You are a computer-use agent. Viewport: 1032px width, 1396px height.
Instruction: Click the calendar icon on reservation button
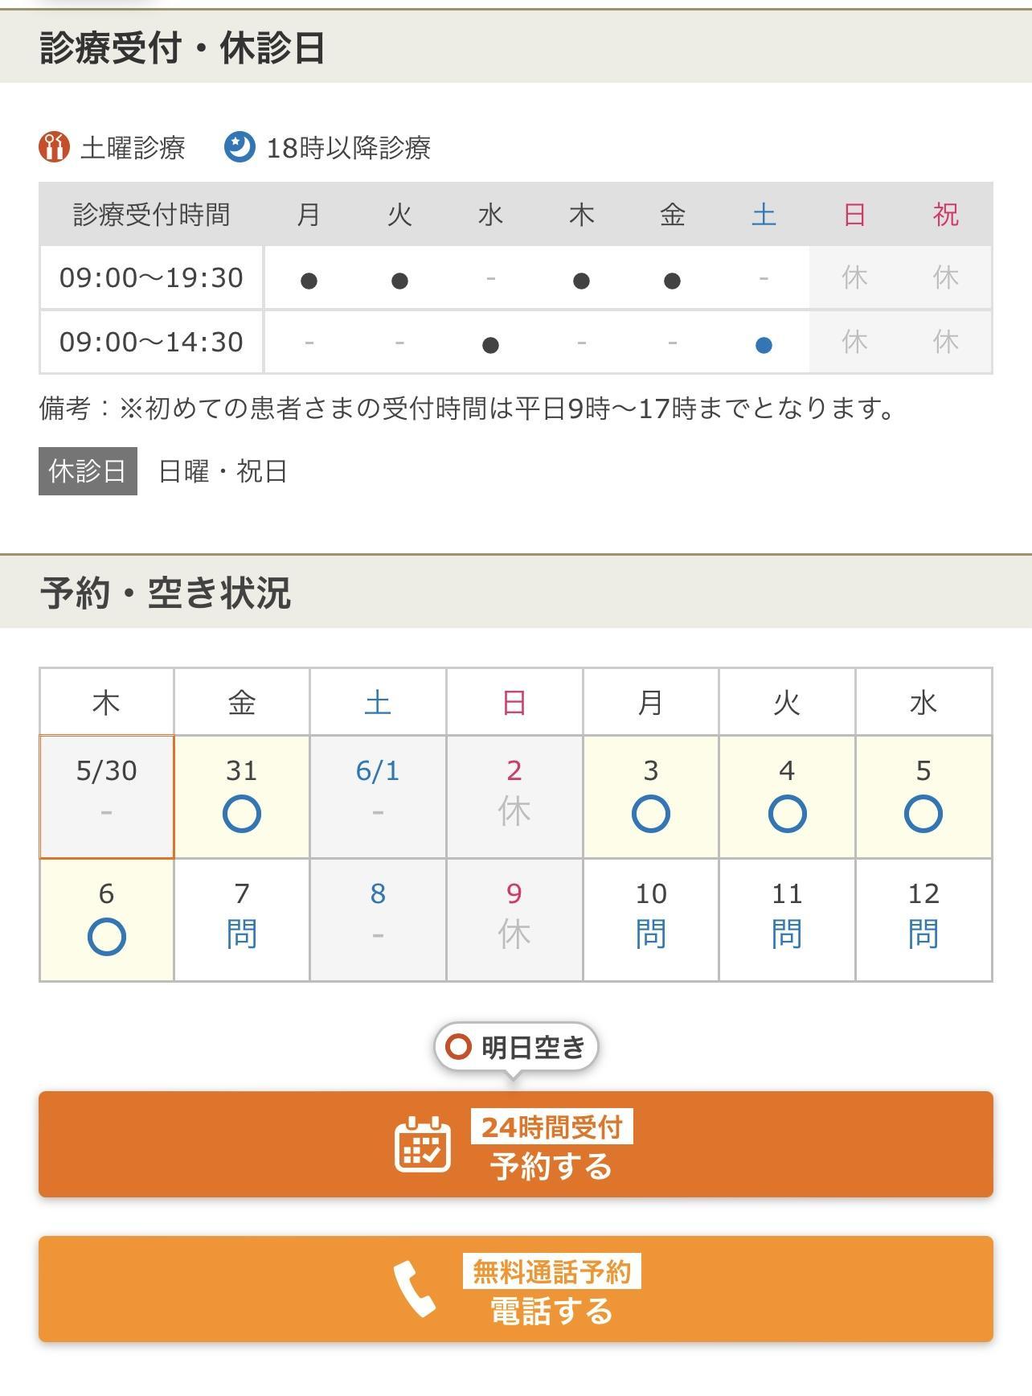pyautogui.click(x=422, y=1143)
